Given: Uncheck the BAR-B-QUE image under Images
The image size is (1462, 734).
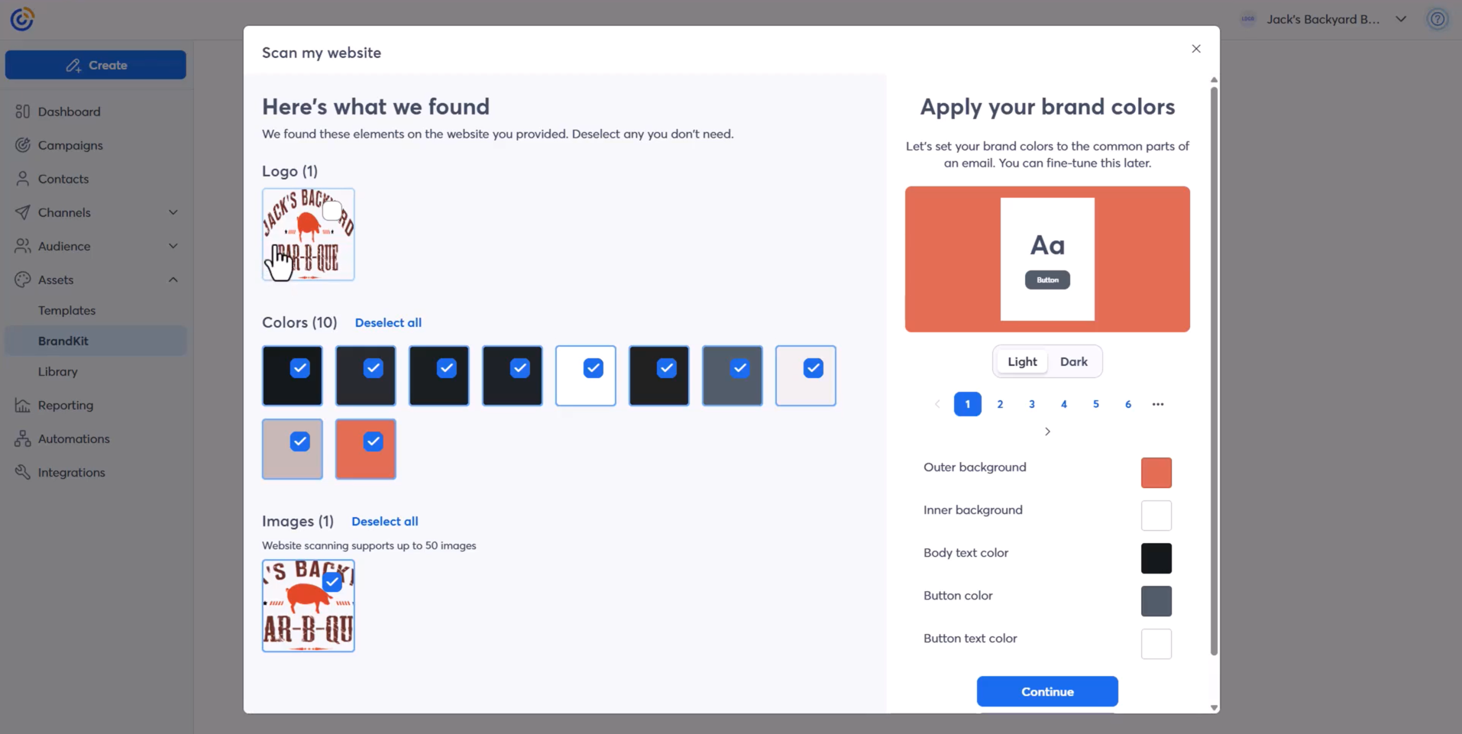Looking at the screenshot, I should [332, 581].
